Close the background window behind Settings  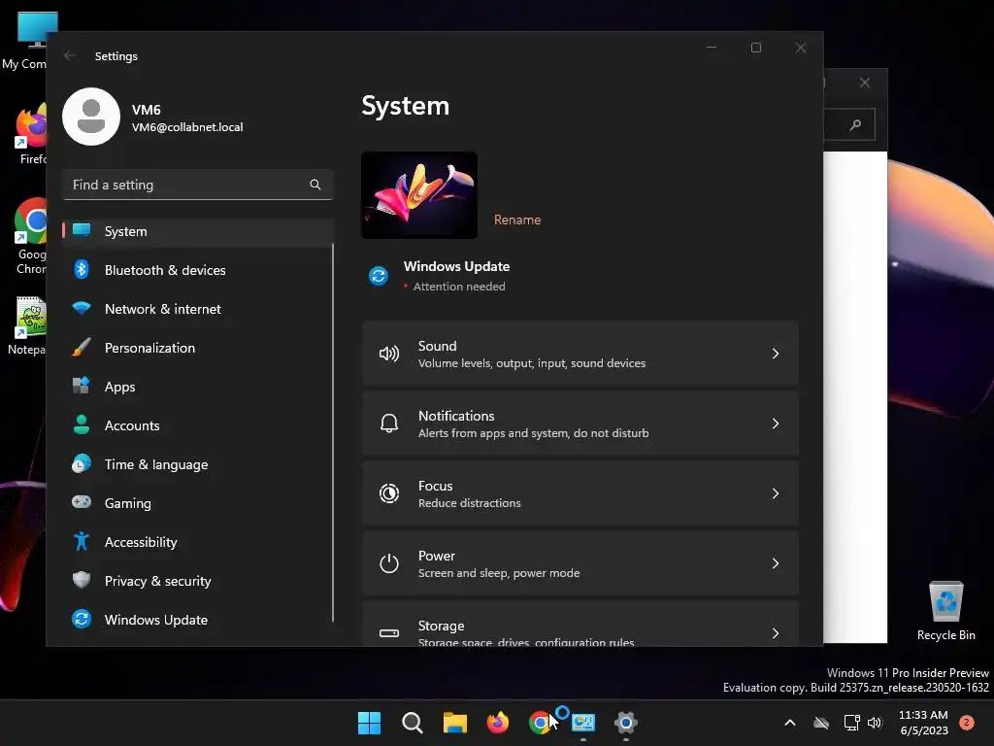tap(865, 84)
